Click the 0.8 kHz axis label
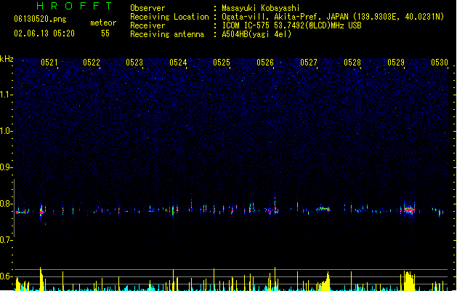 pyautogui.click(x=6, y=204)
